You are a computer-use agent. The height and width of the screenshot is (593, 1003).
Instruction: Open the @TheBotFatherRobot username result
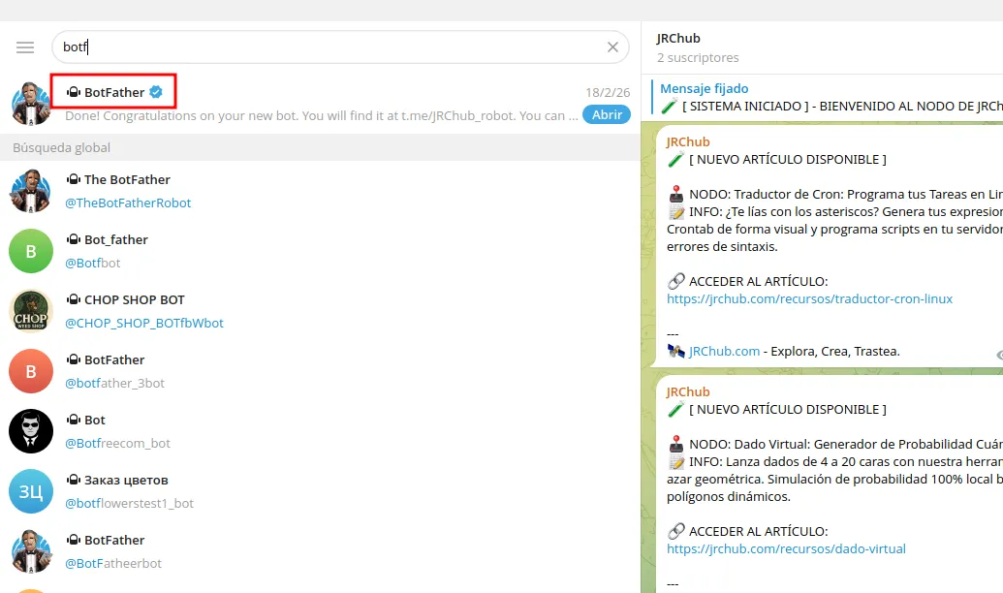[x=128, y=203]
